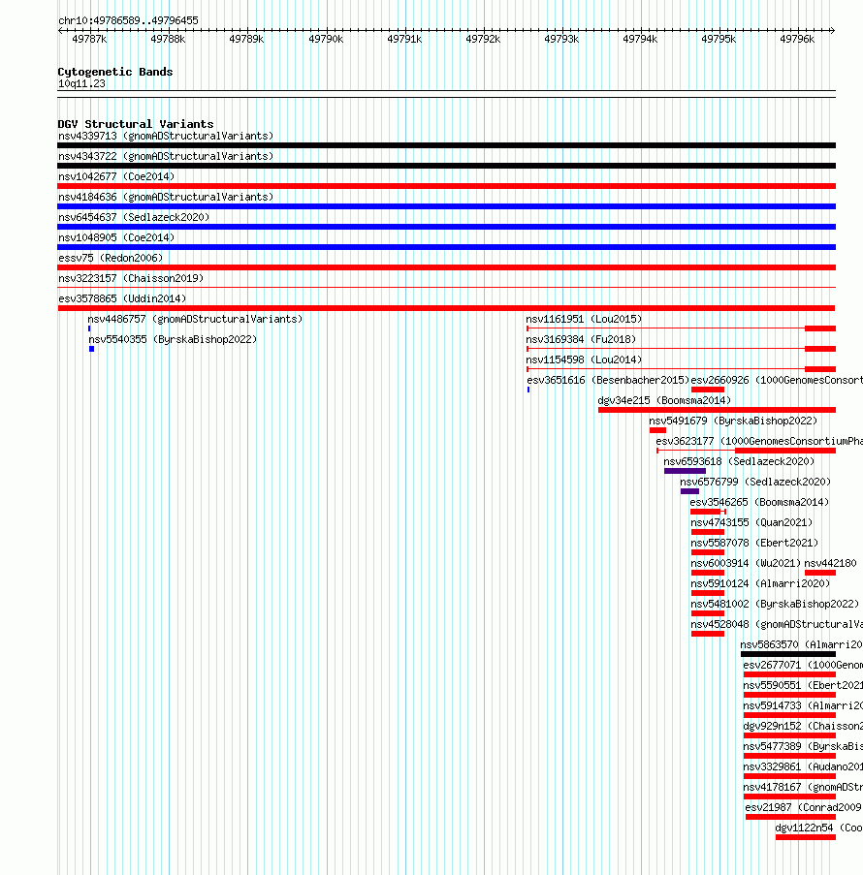The height and width of the screenshot is (875, 863).
Task: Click nsv4528048 gnomAD variant label
Action: [x=777, y=625]
